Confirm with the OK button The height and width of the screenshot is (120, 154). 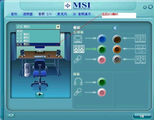142,116
